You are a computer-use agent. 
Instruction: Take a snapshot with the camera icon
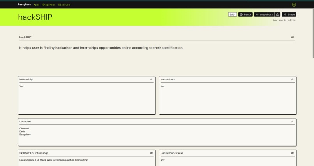point(277,15)
